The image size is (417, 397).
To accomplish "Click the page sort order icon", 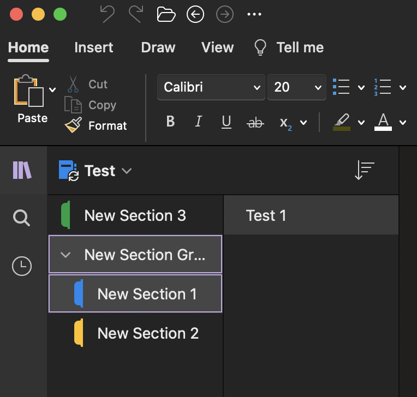I will 365,170.
